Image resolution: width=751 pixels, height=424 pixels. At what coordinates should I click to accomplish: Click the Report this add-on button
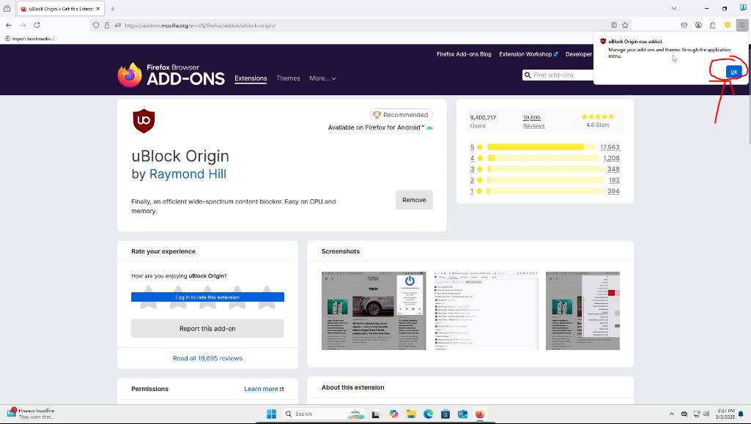point(207,329)
